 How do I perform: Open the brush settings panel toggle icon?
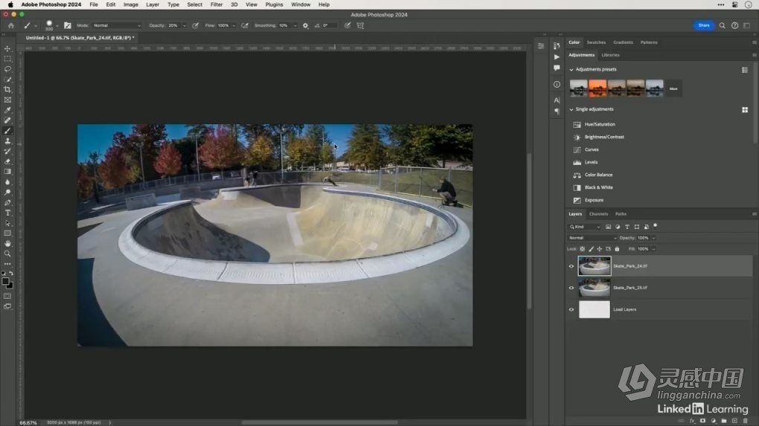67,25
